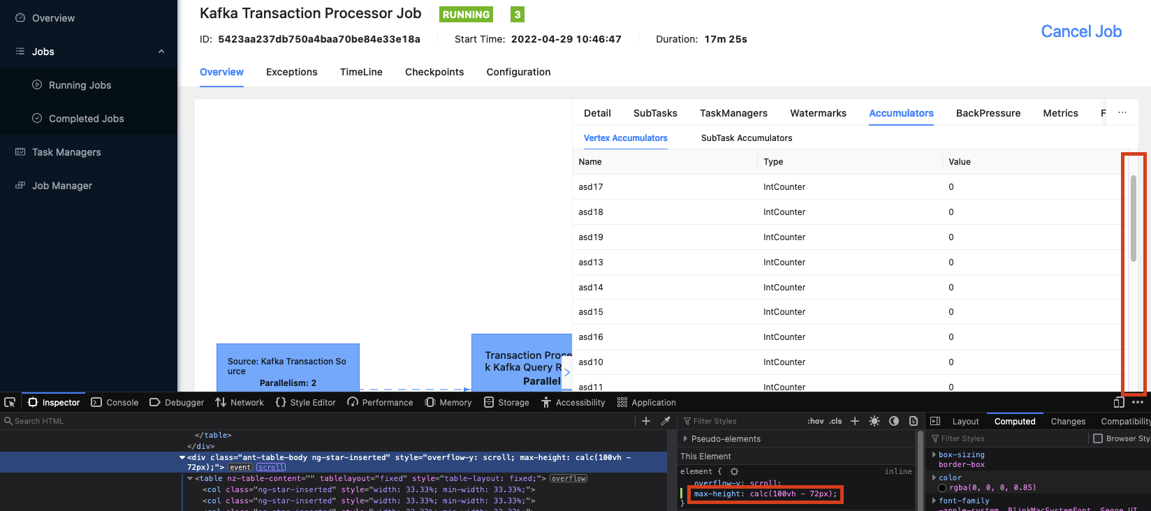Viewport: 1151px width, 511px height.
Task: Open Running Jobs in the sidebar
Action: point(80,85)
